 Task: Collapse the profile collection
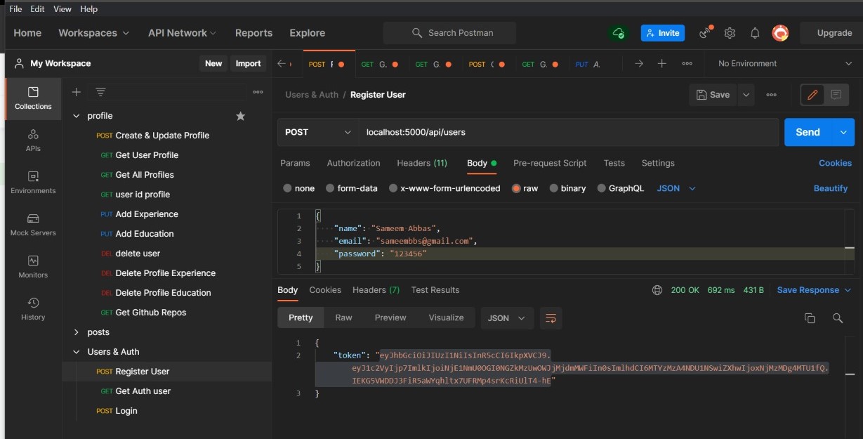[x=77, y=116]
